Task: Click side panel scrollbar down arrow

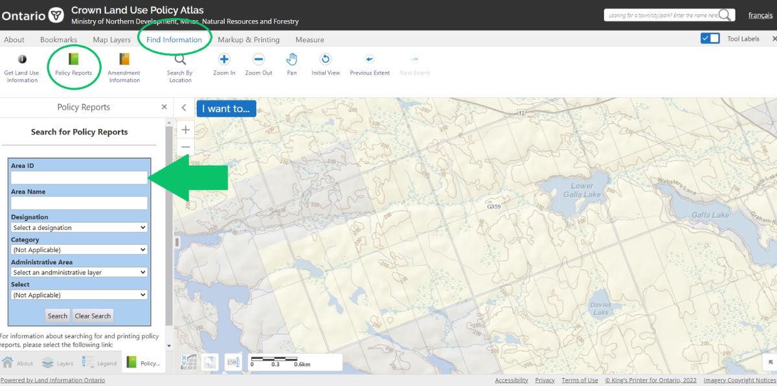Action: (170, 346)
